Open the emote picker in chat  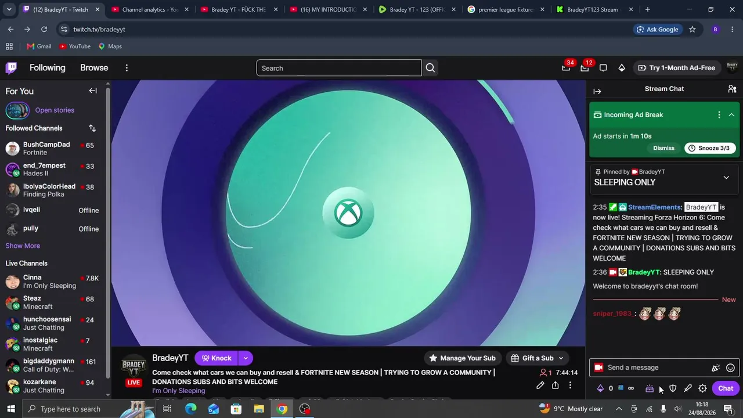[x=731, y=367]
